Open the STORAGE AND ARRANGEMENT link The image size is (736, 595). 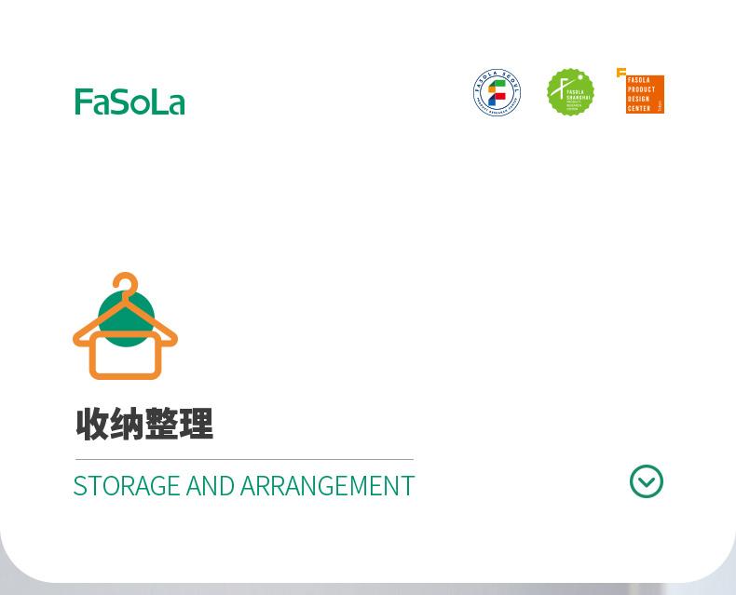click(x=244, y=486)
